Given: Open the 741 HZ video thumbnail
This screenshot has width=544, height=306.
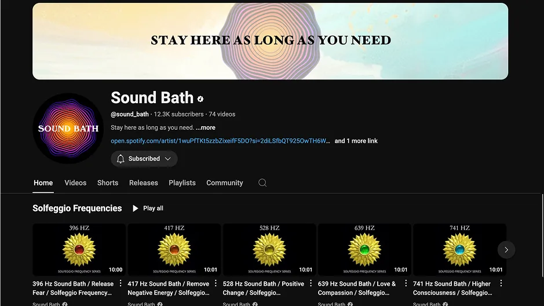Looking at the screenshot, I should 459,250.
